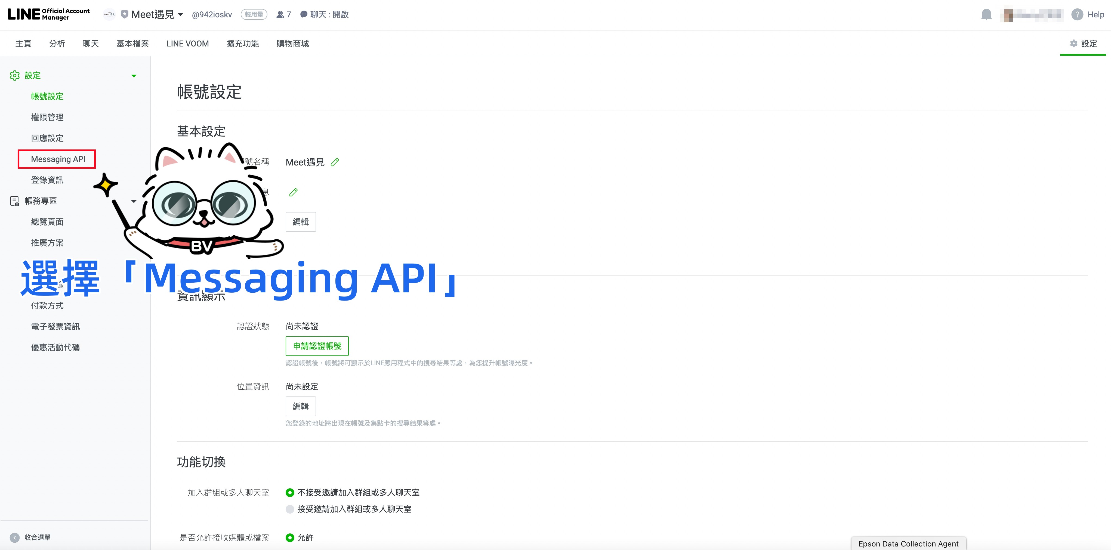The image size is (1111, 550).
Task: Click the 編輯 button under 位置資訊
Action: pos(301,406)
